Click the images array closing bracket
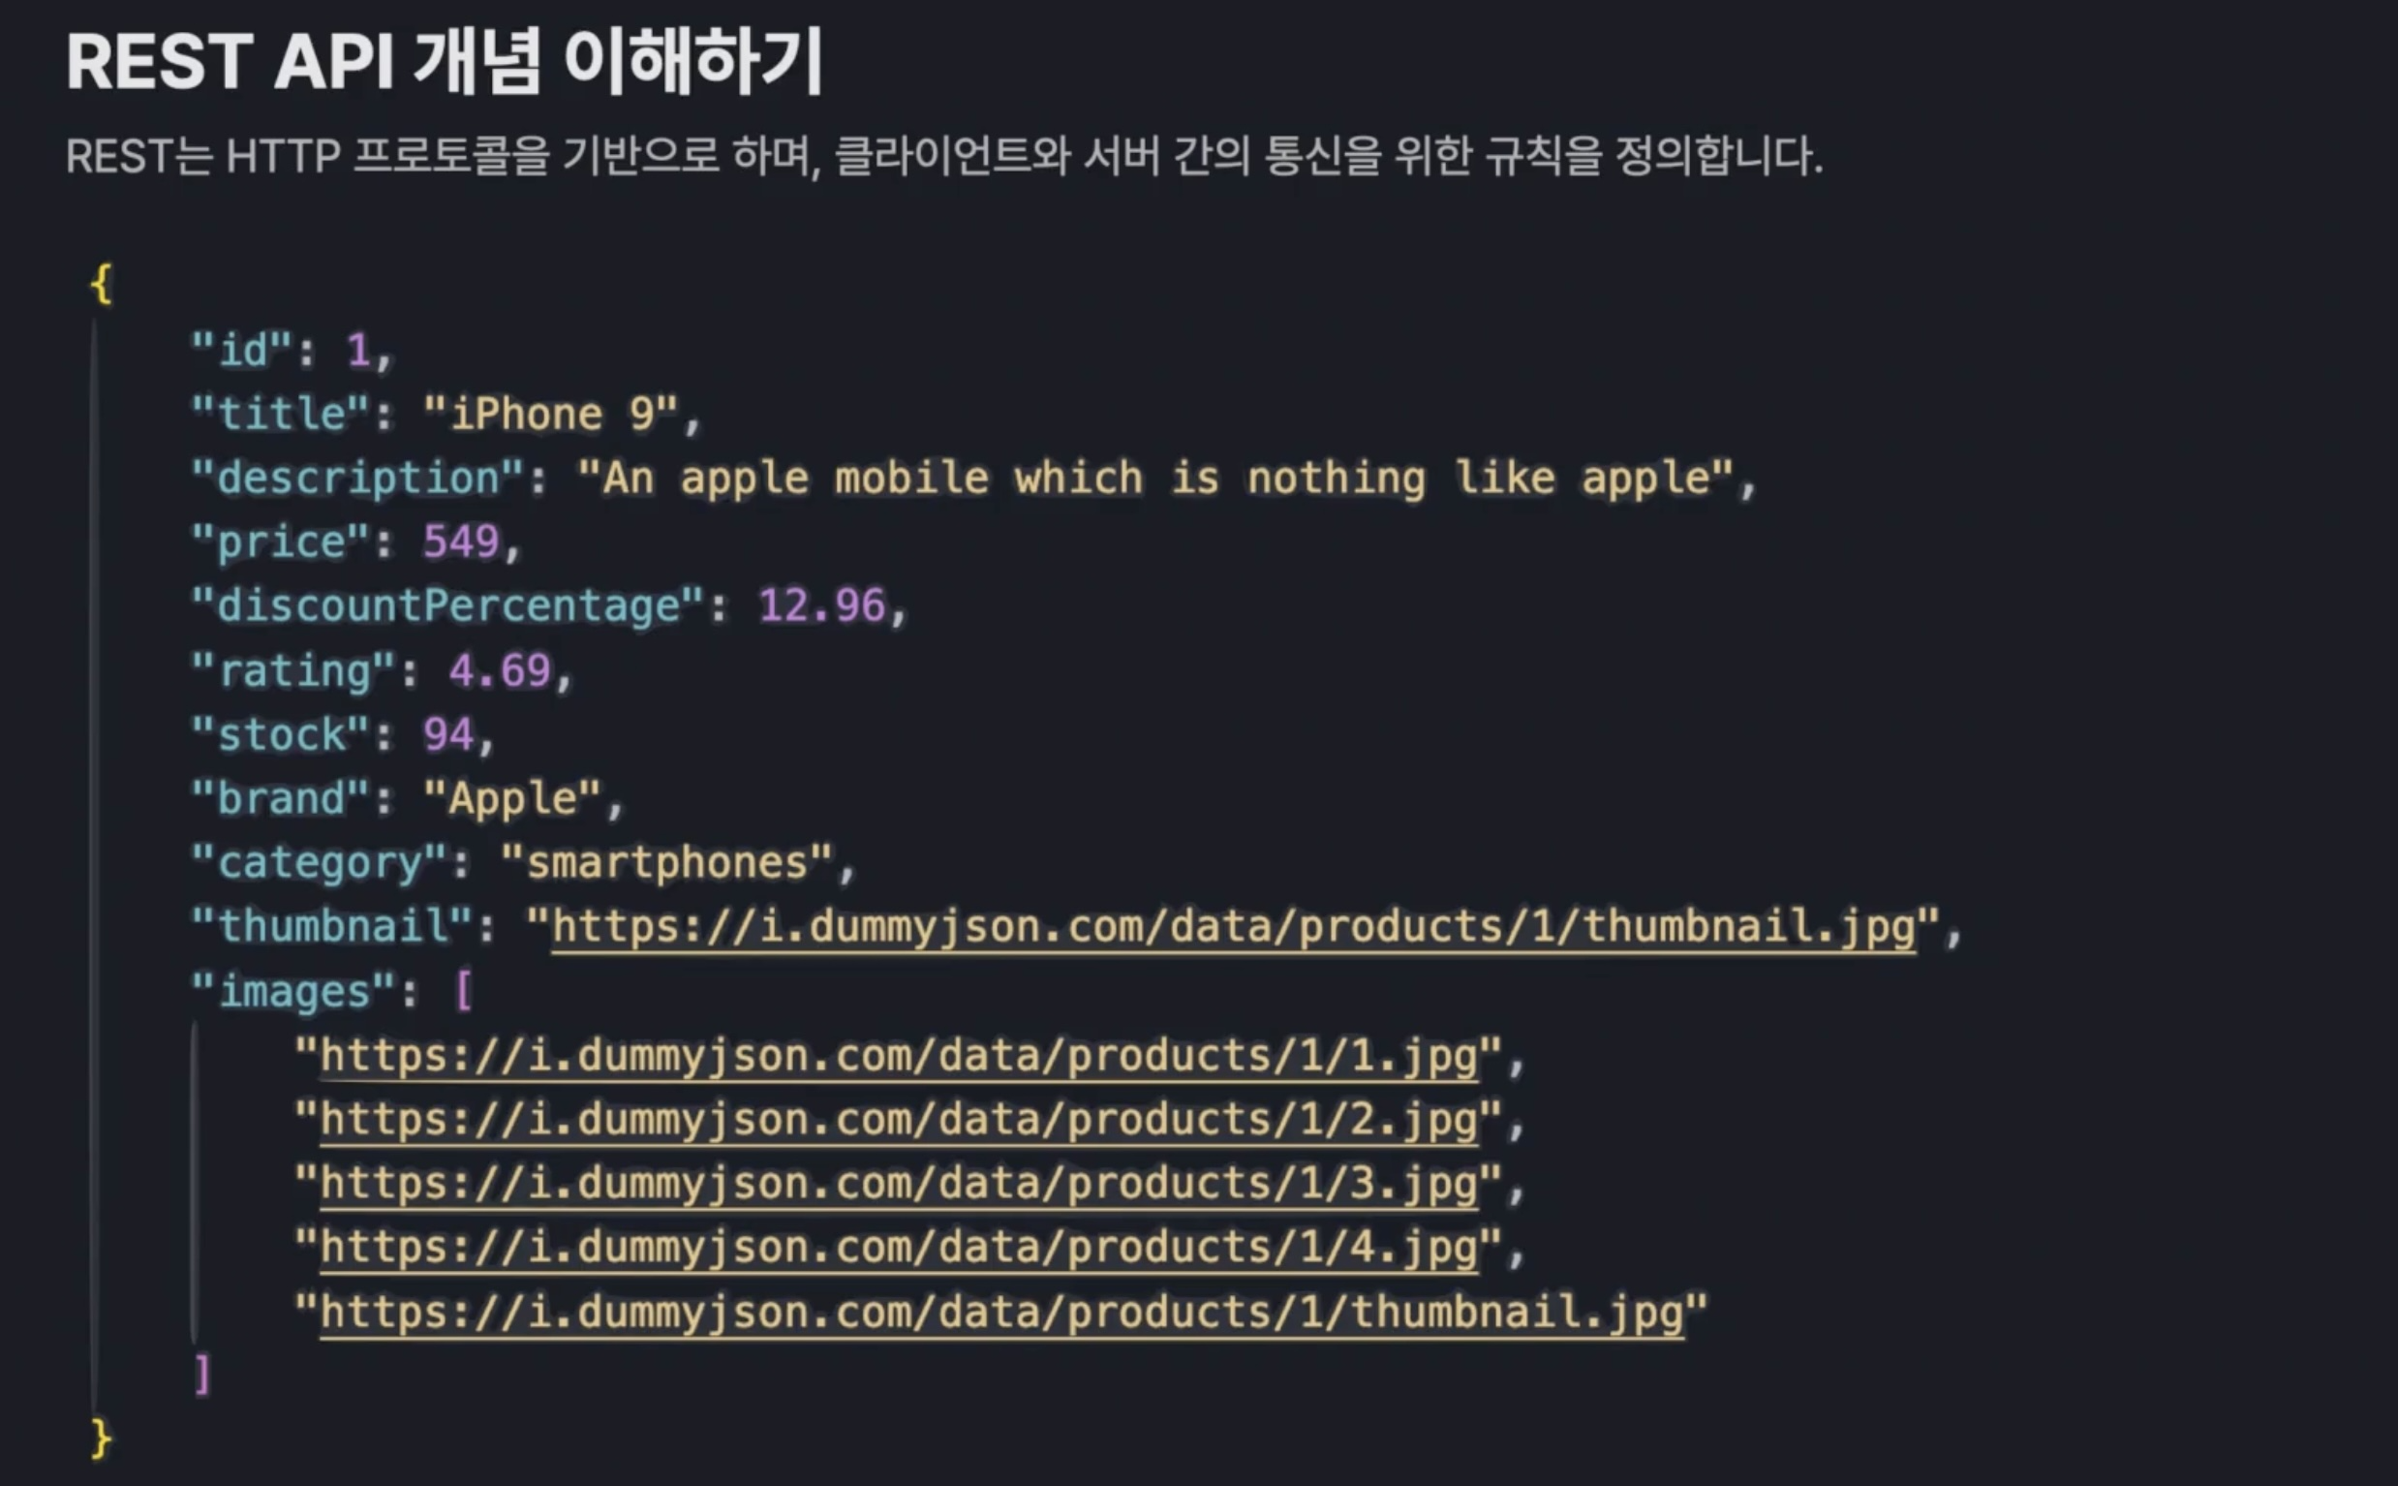 202,1375
